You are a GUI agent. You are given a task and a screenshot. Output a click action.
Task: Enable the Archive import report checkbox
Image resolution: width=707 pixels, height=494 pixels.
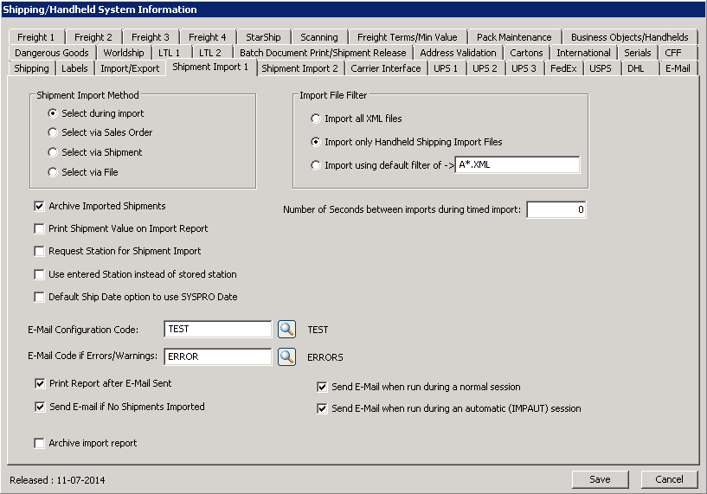click(40, 444)
